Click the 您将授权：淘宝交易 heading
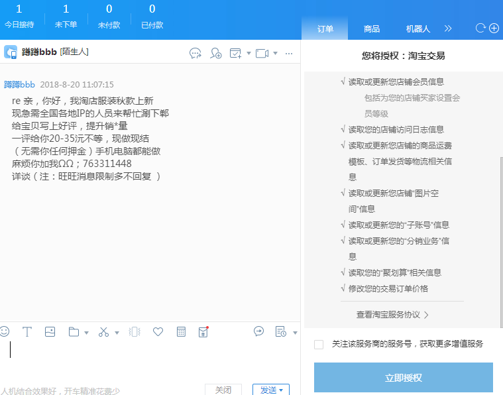503x395 pixels. (403, 56)
